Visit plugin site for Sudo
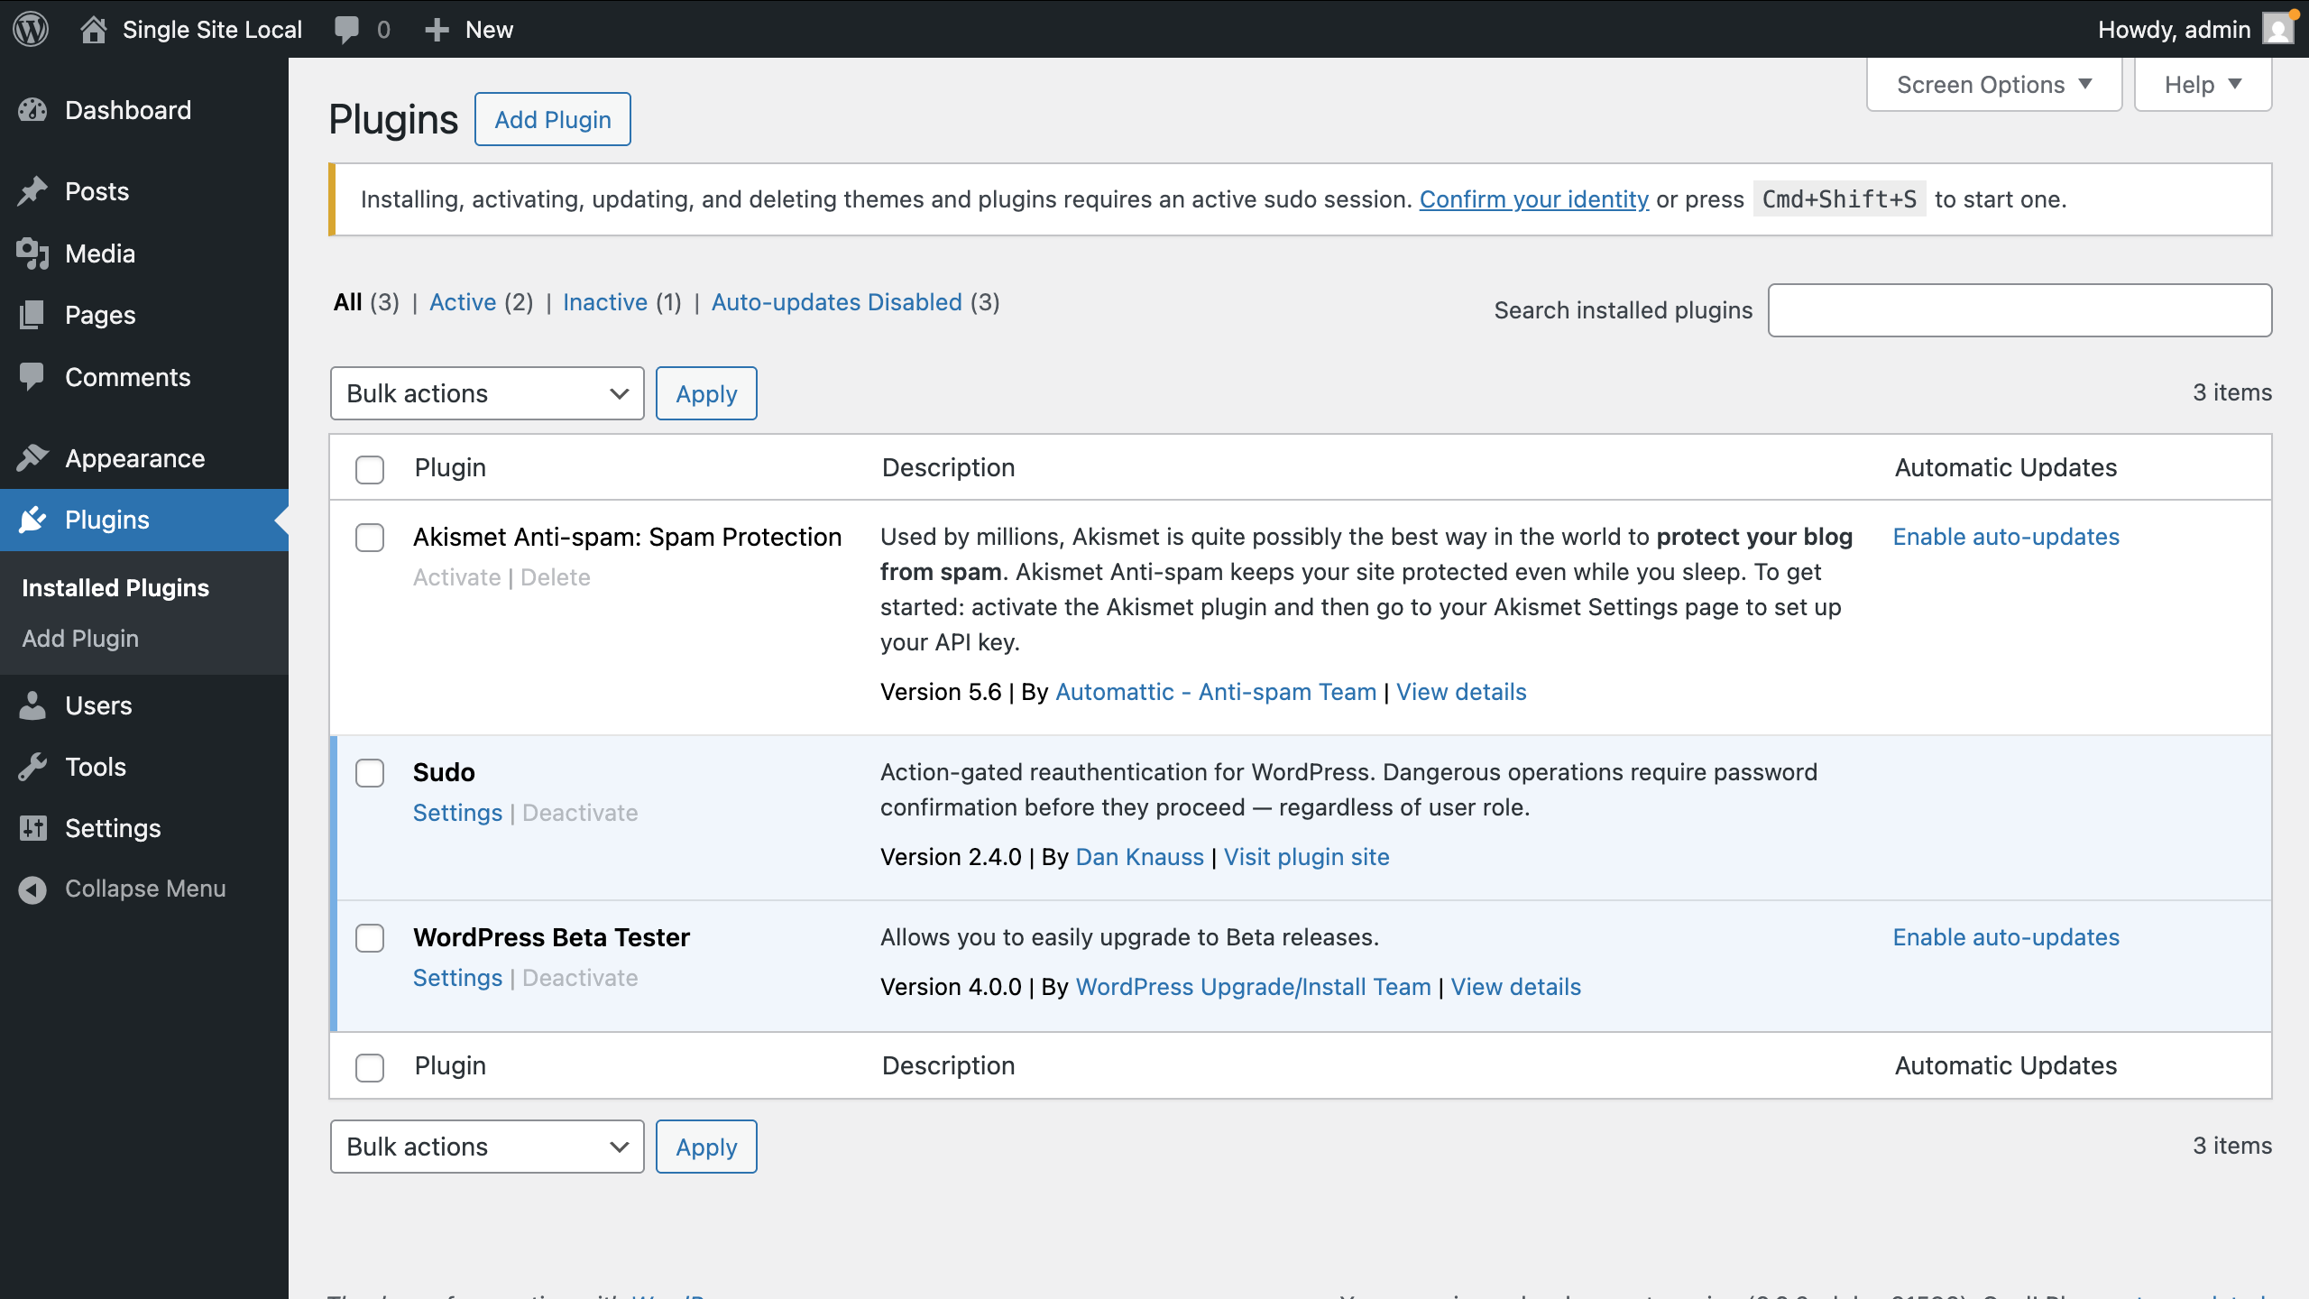 (x=1306, y=857)
